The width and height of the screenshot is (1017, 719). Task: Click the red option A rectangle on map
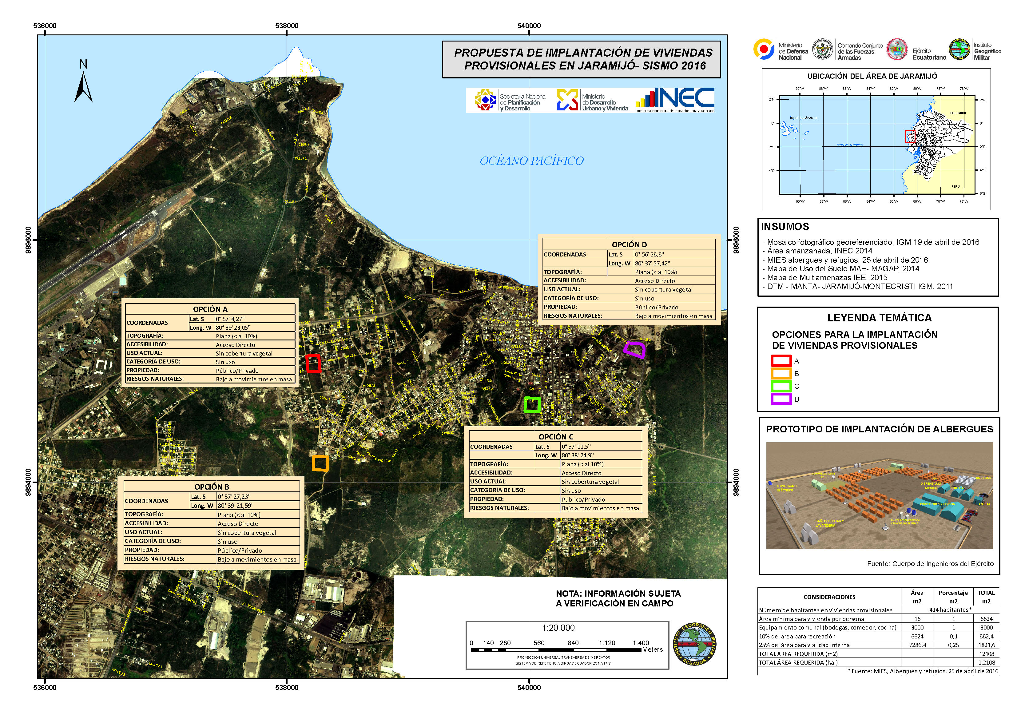pos(314,363)
